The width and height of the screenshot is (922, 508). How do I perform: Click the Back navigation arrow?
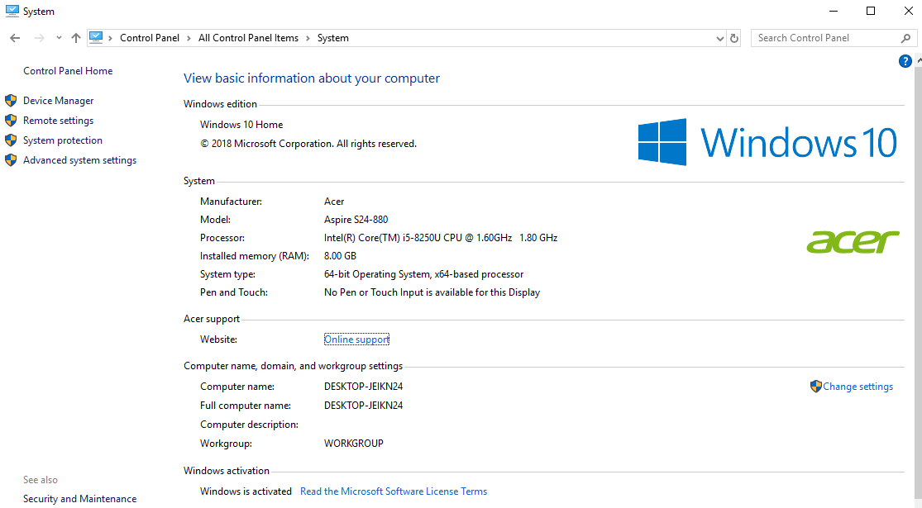coord(15,38)
